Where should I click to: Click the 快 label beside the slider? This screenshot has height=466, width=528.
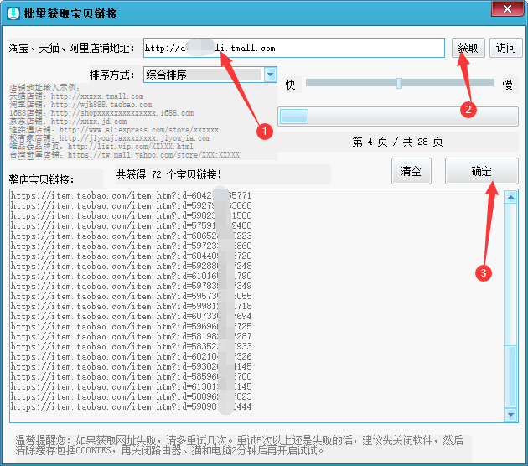click(290, 84)
